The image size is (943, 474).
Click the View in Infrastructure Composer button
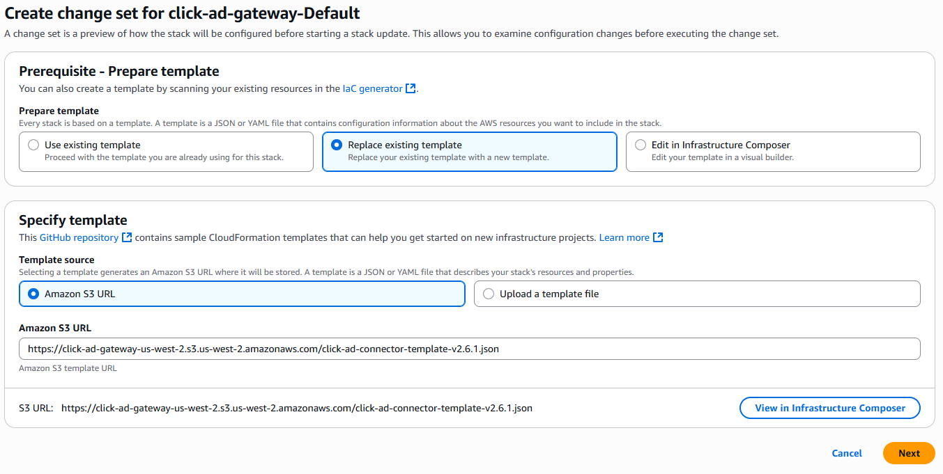click(830, 408)
